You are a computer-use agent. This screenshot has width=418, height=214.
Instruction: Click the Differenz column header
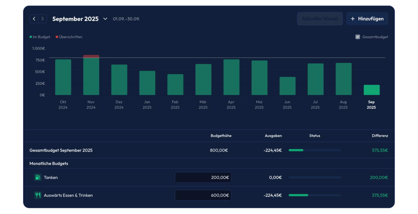380,136
